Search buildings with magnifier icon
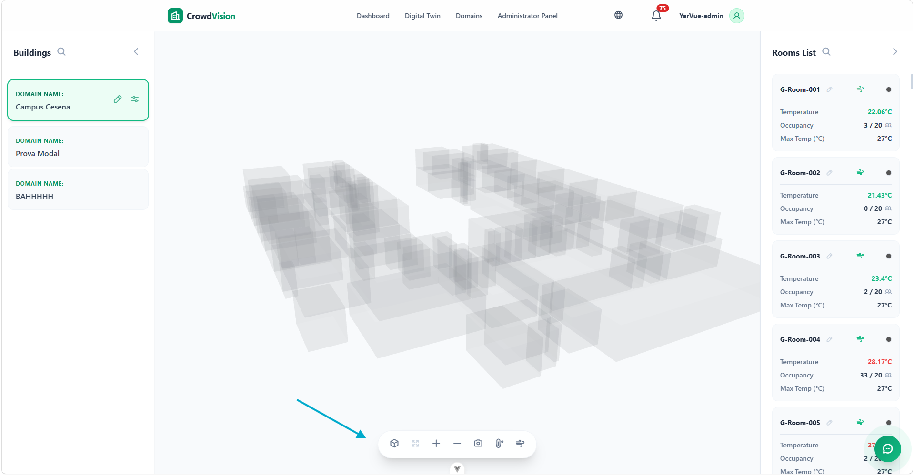The height and width of the screenshot is (476, 914). [x=61, y=51]
